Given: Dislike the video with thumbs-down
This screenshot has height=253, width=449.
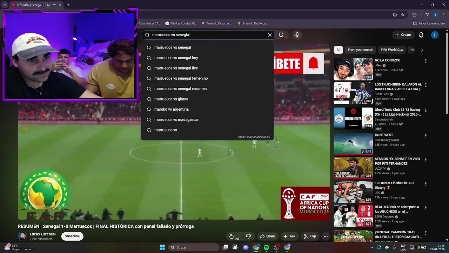Looking at the screenshot, I should [x=248, y=236].
